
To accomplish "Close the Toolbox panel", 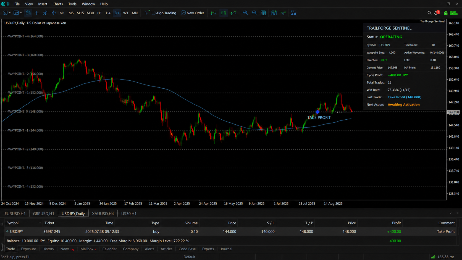I will click(x=457, y=213).
